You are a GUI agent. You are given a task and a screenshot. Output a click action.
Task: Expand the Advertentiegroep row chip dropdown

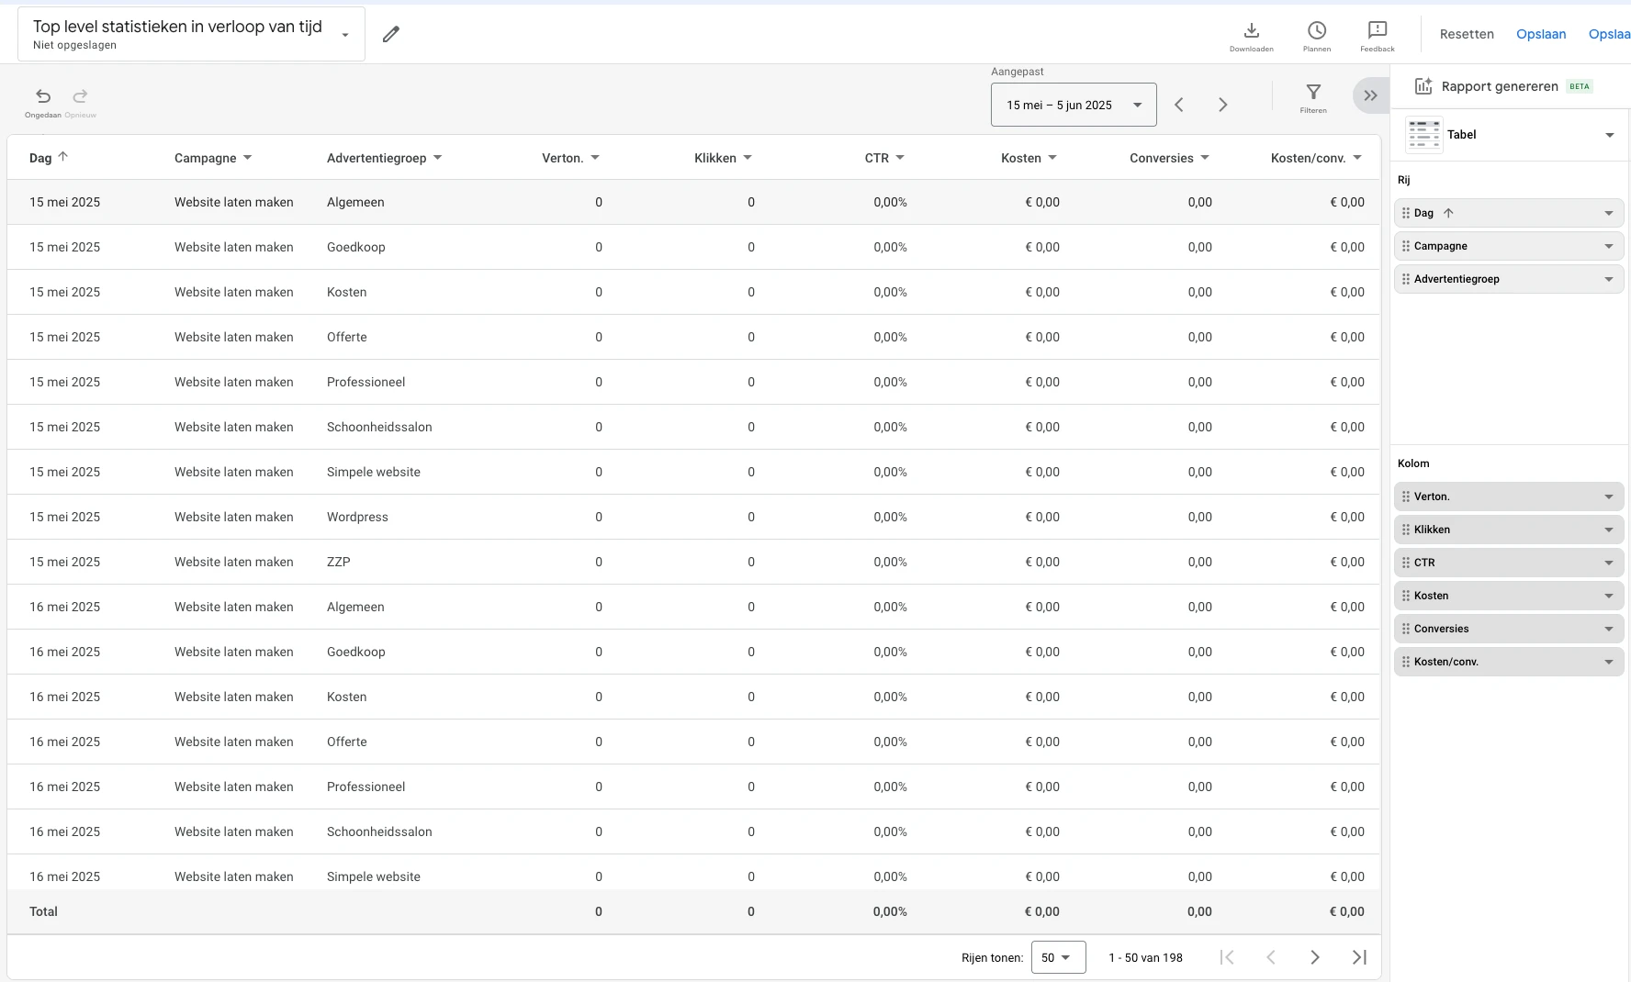tap(1609, 279)
